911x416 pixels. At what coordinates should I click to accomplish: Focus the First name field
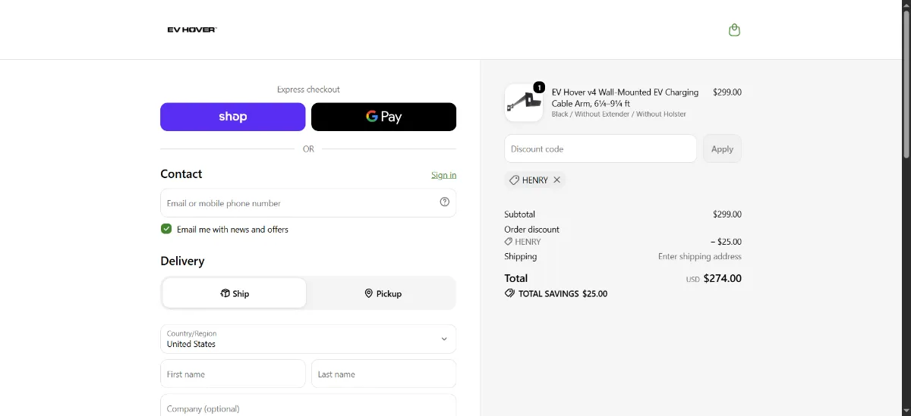coord(233,374)
